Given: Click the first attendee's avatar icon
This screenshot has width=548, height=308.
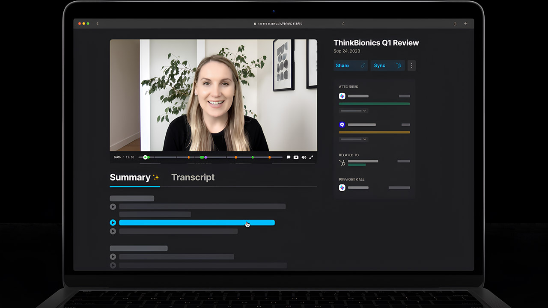Looking at the screenshot, I should tap(342, 96).
